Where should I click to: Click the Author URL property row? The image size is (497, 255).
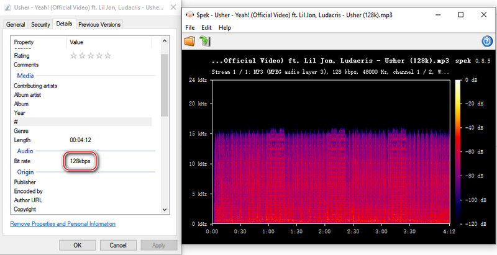[x=82, y=200]
